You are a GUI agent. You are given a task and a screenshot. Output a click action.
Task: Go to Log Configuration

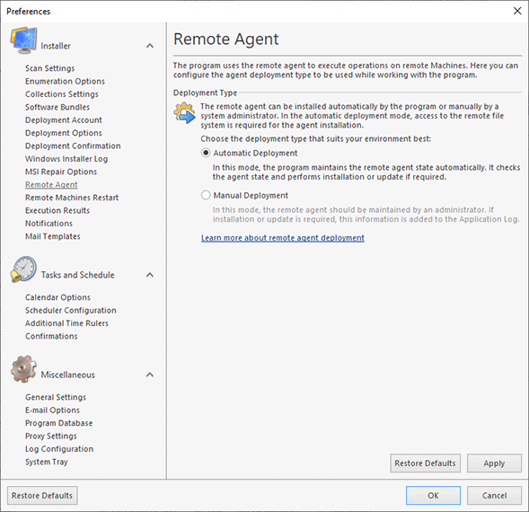(x=59, y=449)
